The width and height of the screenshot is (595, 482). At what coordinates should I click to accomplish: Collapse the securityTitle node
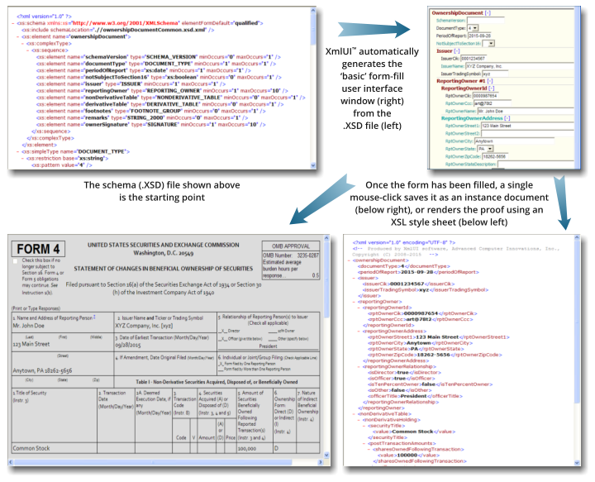click(x=364, y=426)
